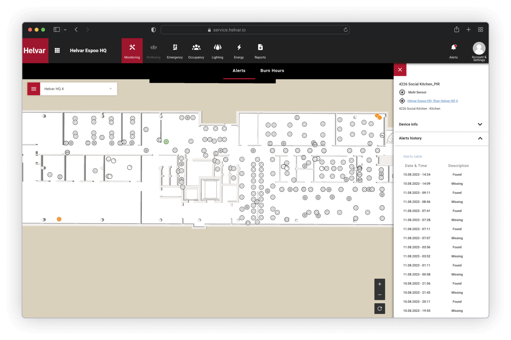
Task: Open the Monitoring section
Action: click(132, 51)
